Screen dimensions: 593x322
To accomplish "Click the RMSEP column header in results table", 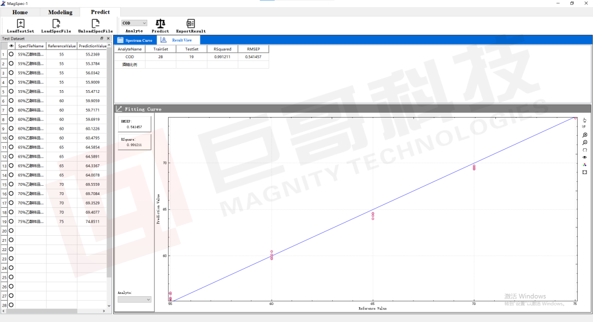I will point(253,49).
